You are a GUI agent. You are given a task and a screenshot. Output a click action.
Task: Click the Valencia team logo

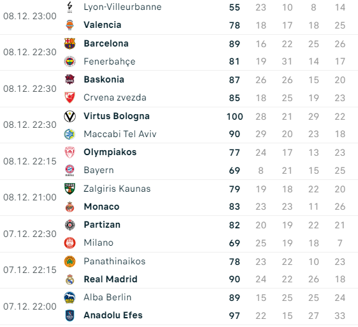click(69, 25)
